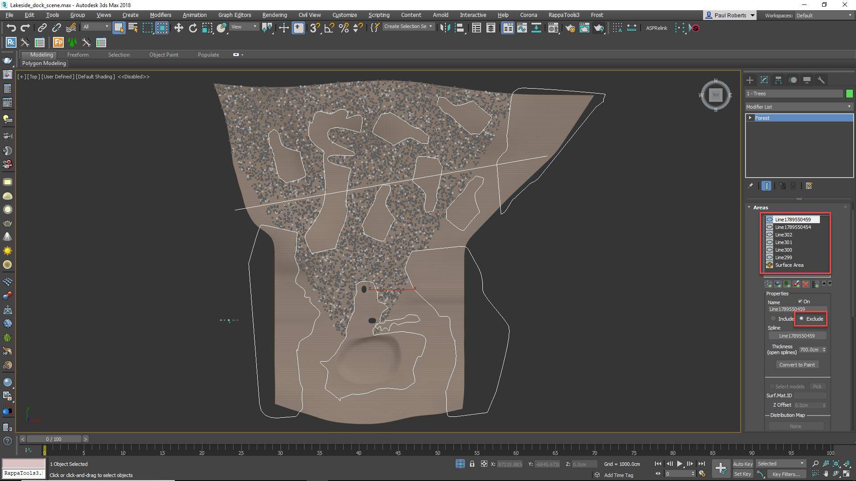Expand the Forest modifier entry
Screen dimensions: 856x481
click(750, 118)
